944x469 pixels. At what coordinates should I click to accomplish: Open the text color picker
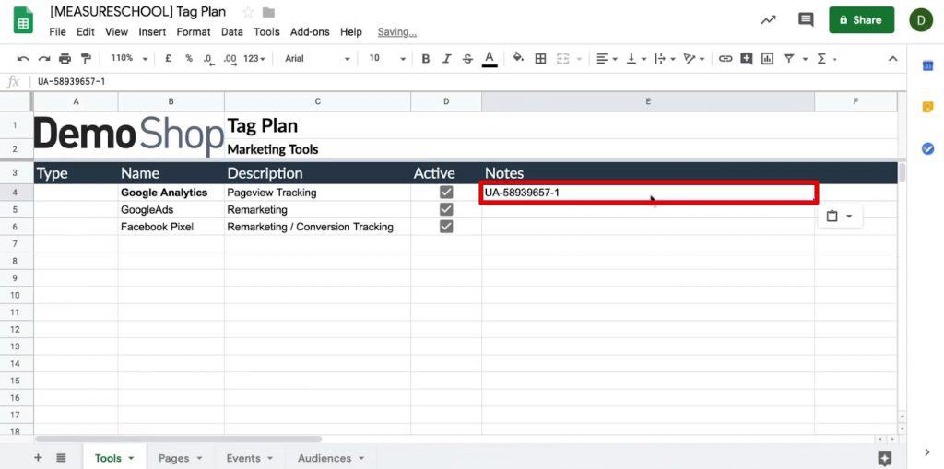[x=490, y=58]
